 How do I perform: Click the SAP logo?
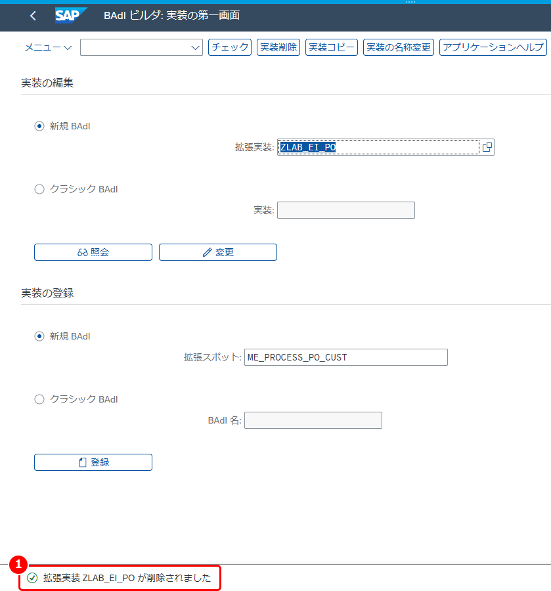[x=70, y=16]
